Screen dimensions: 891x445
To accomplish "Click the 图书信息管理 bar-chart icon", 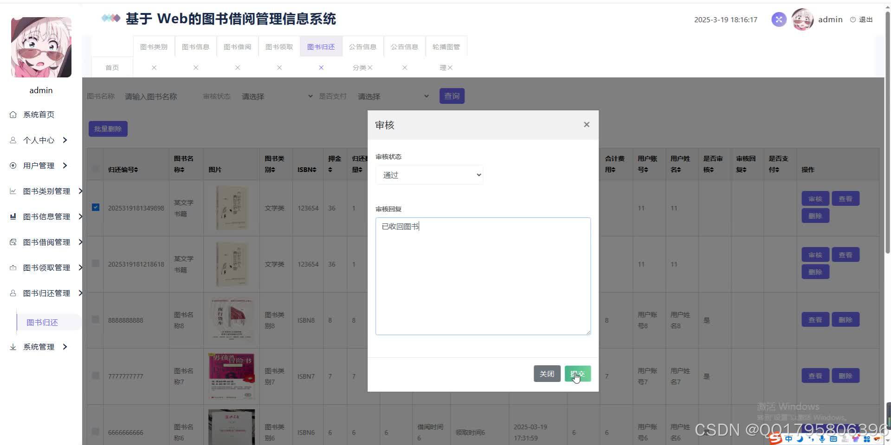I will pyautogui.click(x=13, y=216).
